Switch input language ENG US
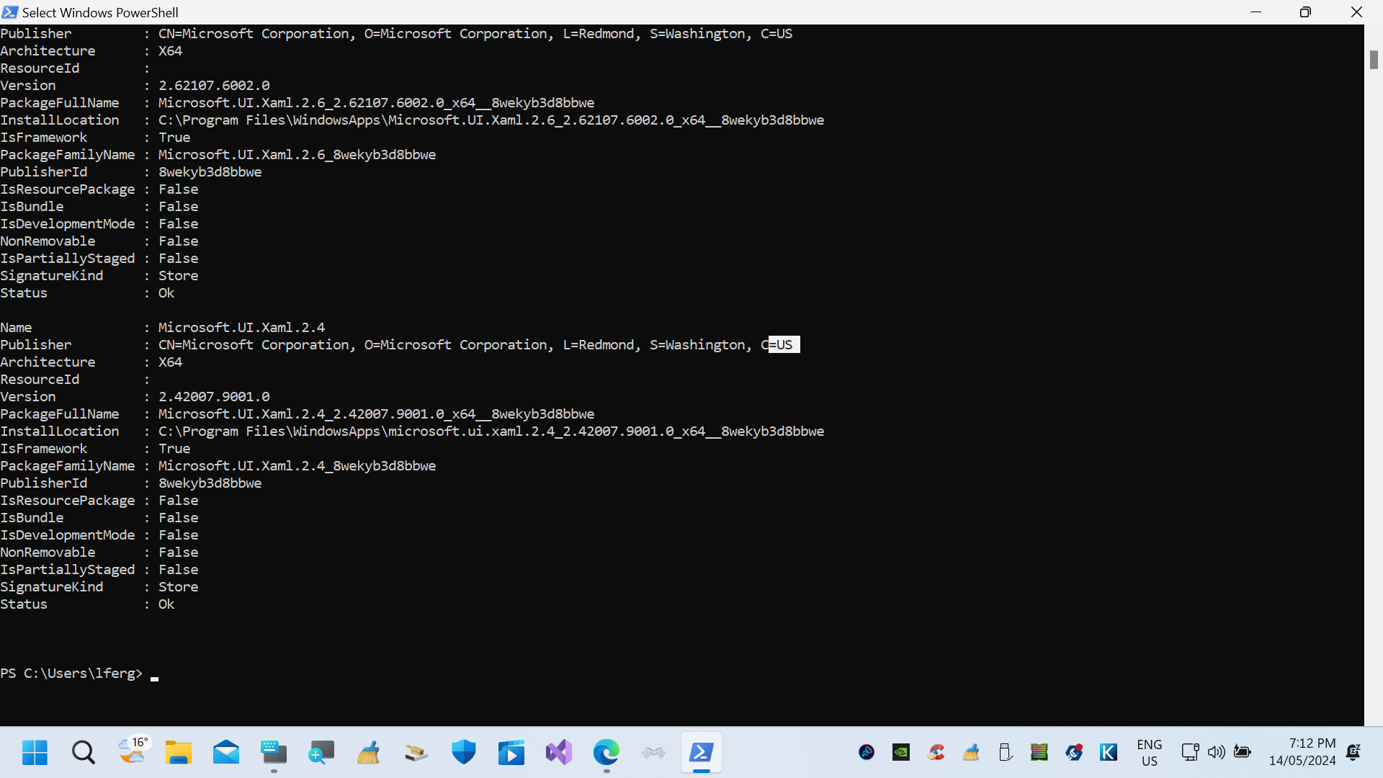Image resolution: width=1383 pixels, height=778 pixels. (x=1150, y=753)
